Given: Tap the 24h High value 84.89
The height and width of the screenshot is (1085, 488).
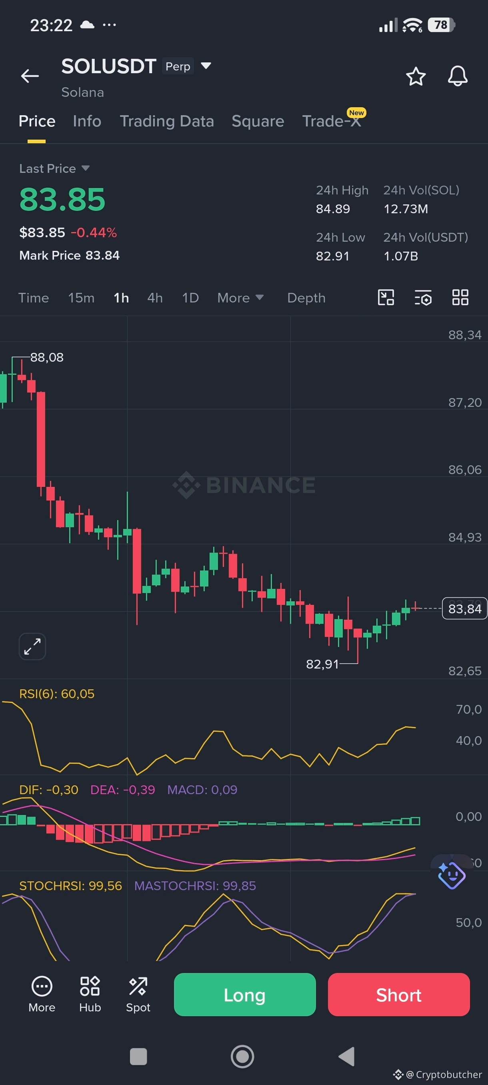Looking at the screenshot, I should click(x=333, y=209).
